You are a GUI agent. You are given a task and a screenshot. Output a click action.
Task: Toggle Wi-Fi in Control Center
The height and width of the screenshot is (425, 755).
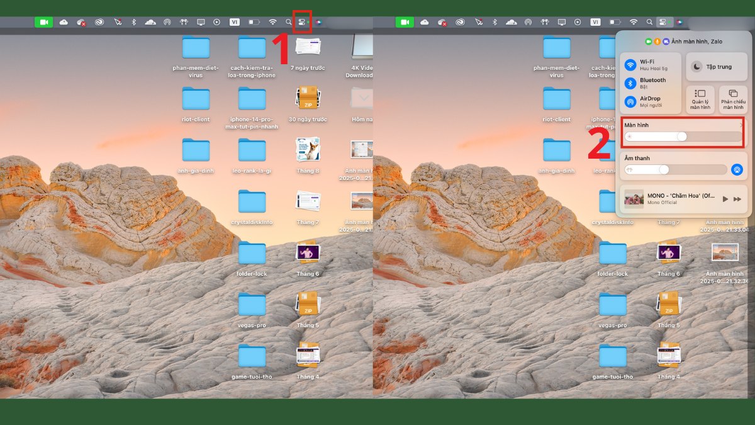pyautogui.click(x=630, y=65)
